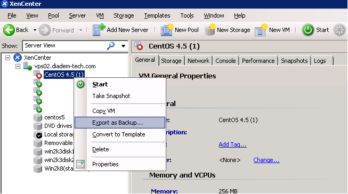Screen dimensions: 348x194
Task: Click the search magnifier icon in Show field
Action: pyautogui.click(x=111, y=46)
